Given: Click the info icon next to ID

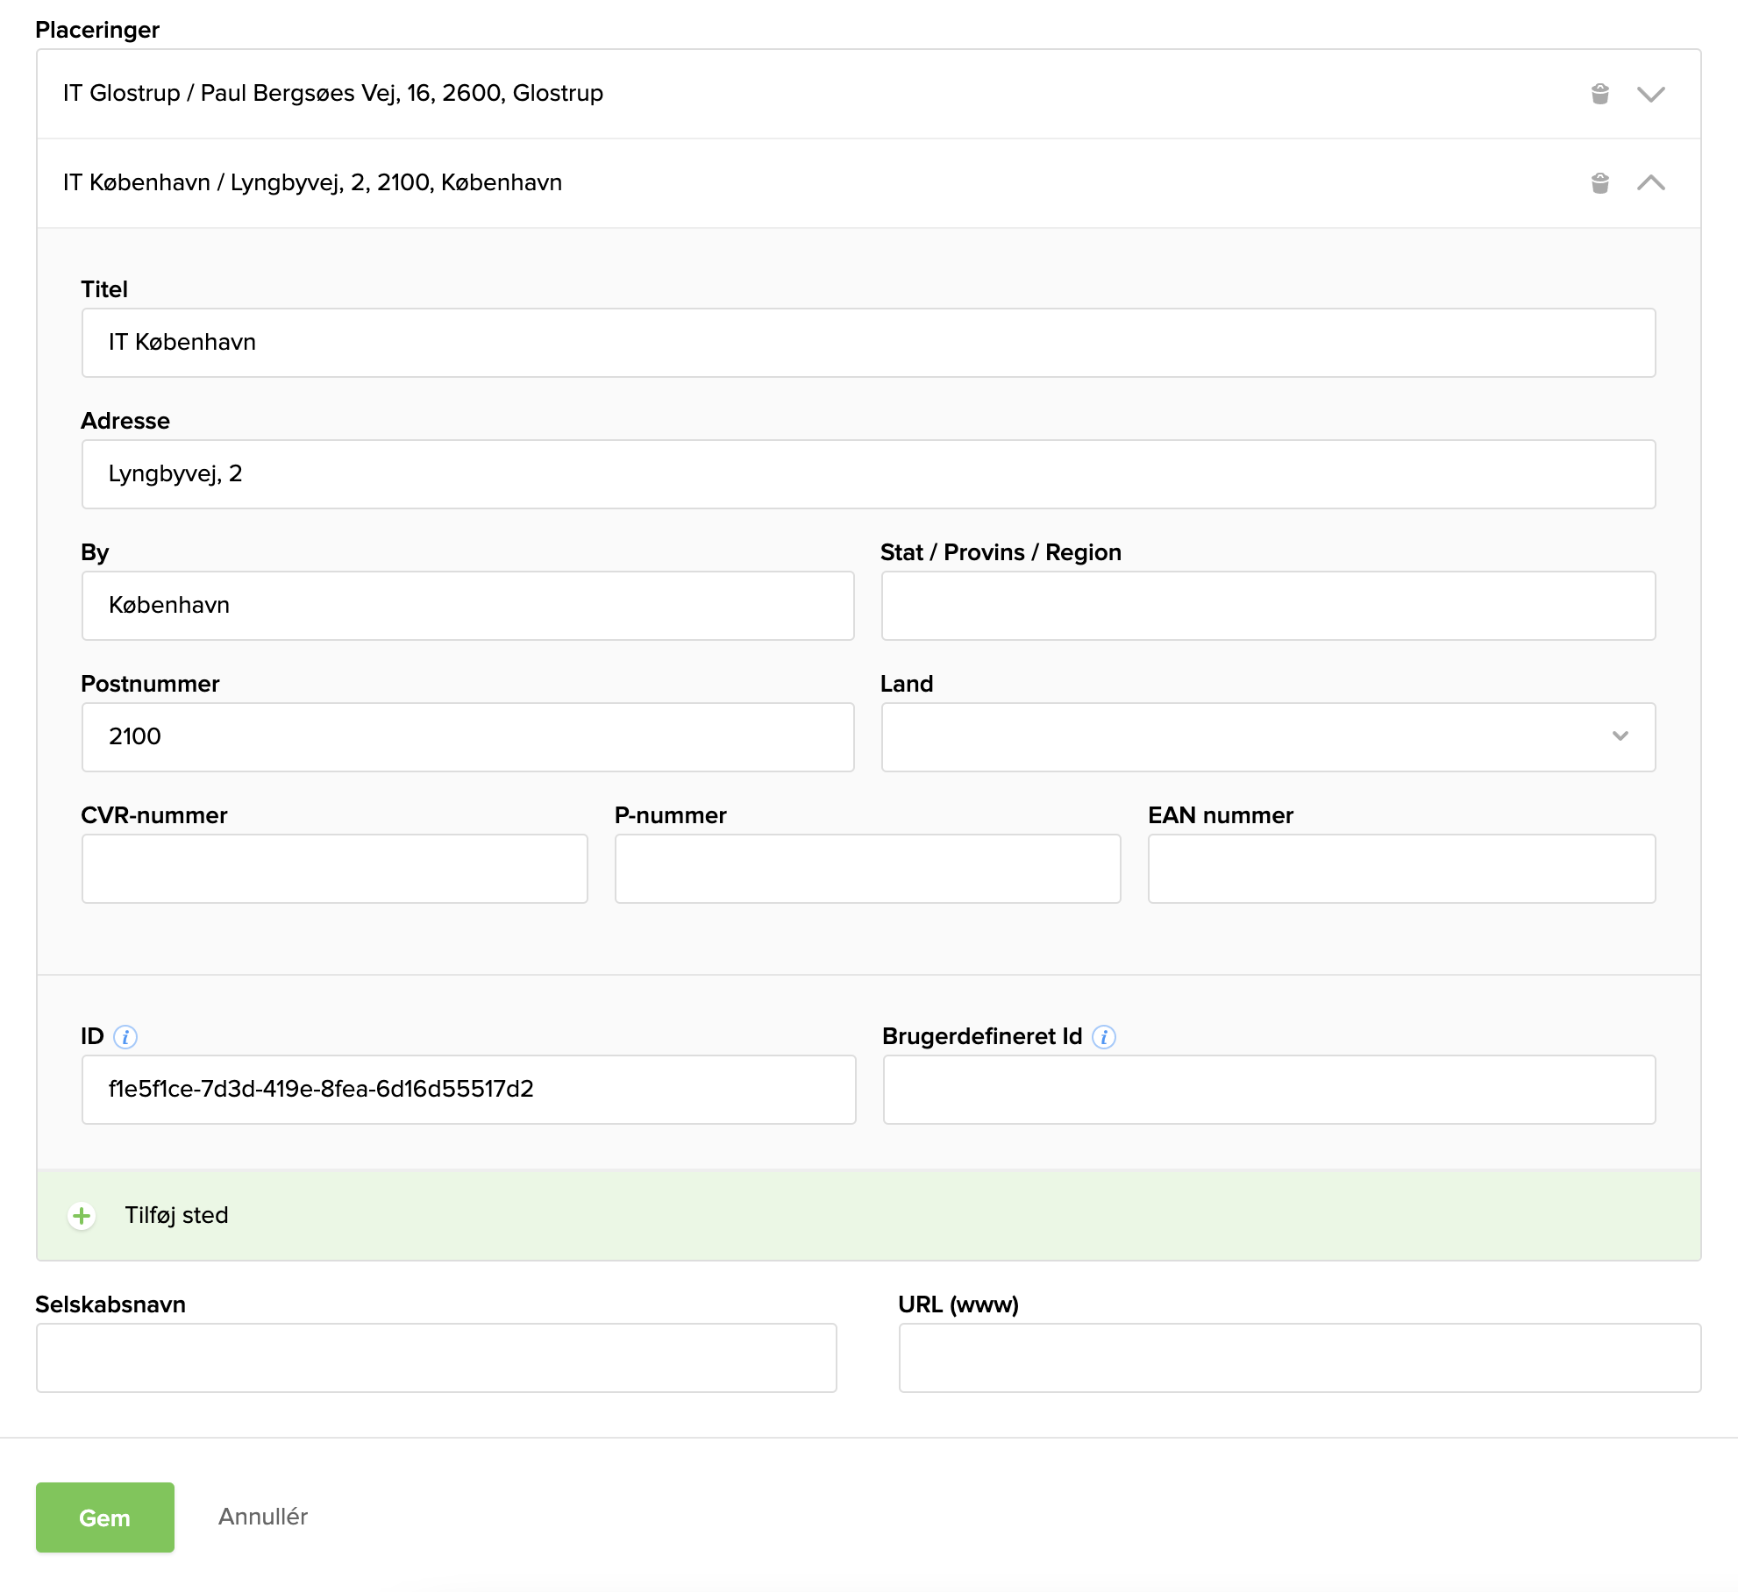Looking at the screenshot, I should (125, 1037).
